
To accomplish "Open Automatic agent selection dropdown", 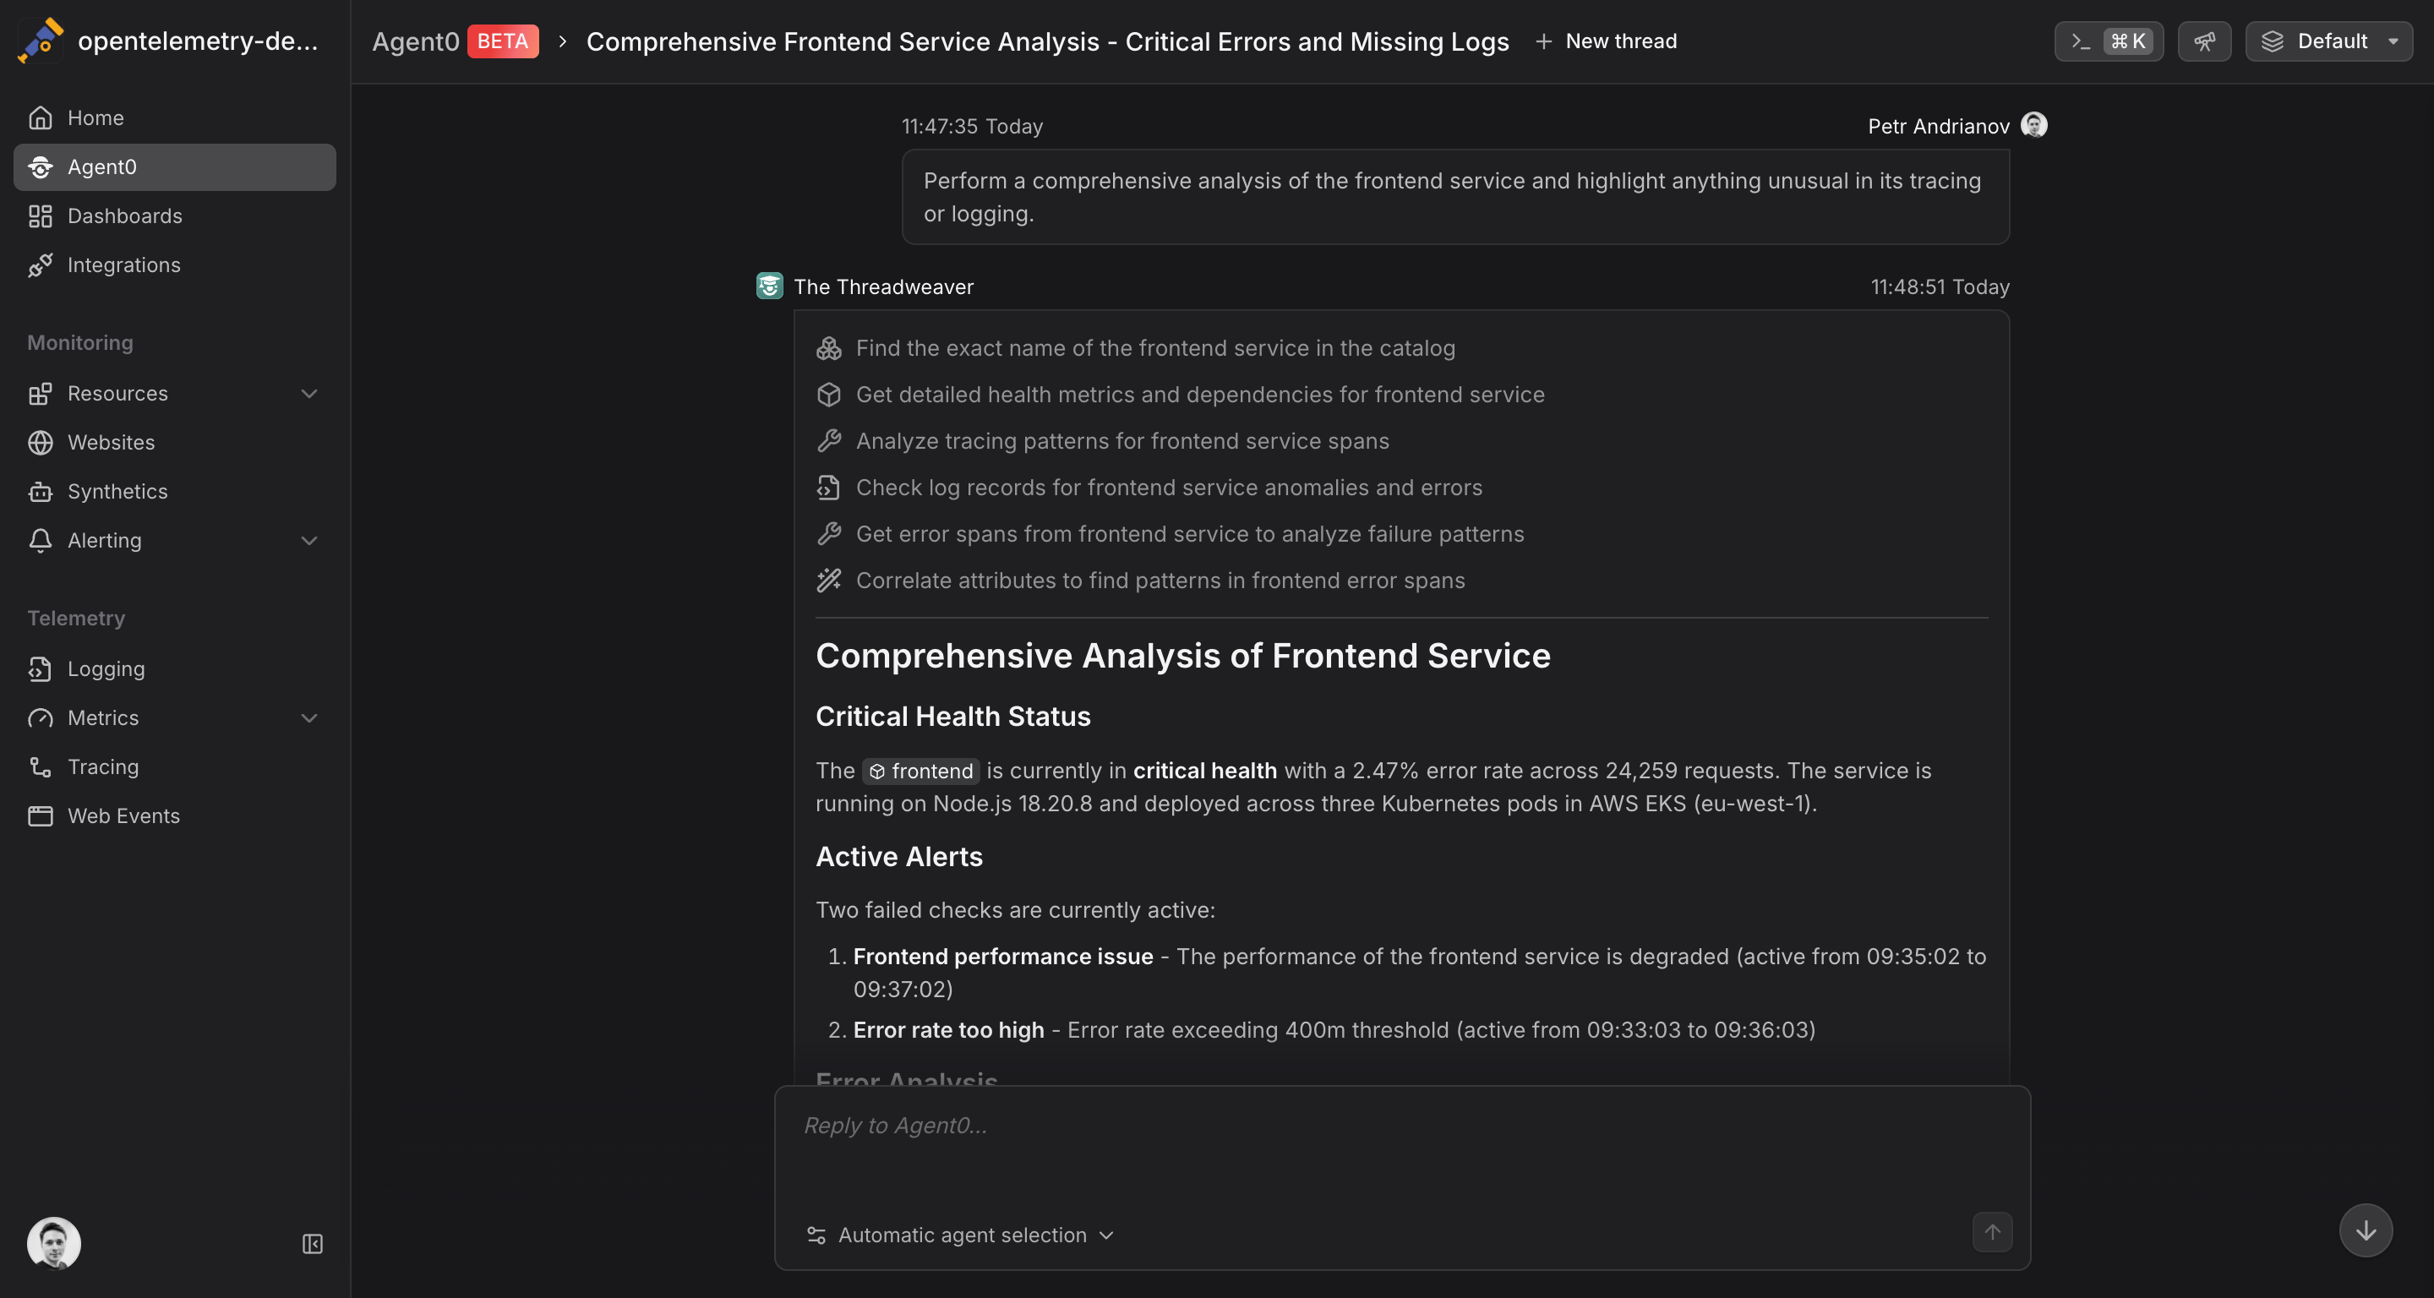I will [961, 1235].
